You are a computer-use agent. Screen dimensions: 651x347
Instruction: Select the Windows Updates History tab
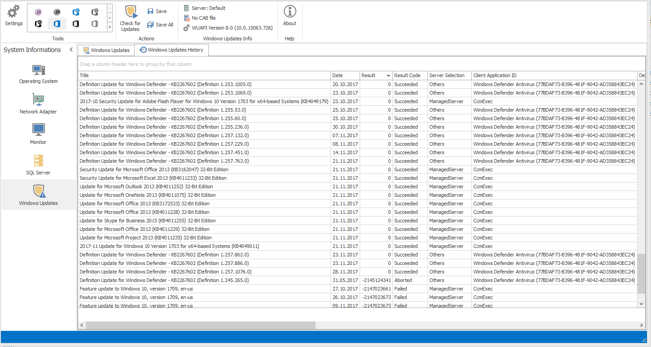(172, 50)
